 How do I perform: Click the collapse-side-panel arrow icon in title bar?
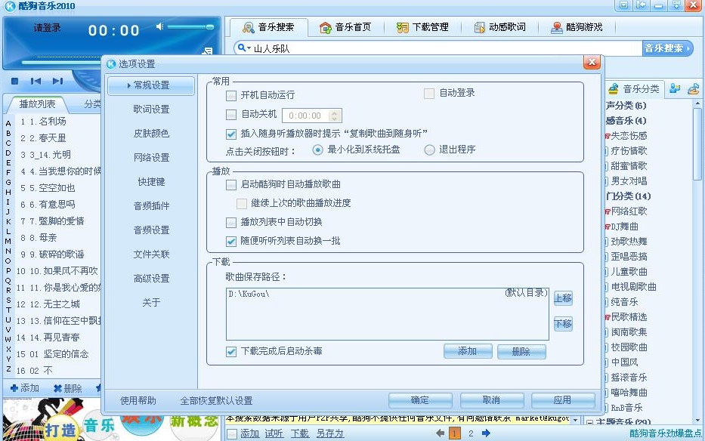pyautogui.click(x=642, y=5)
